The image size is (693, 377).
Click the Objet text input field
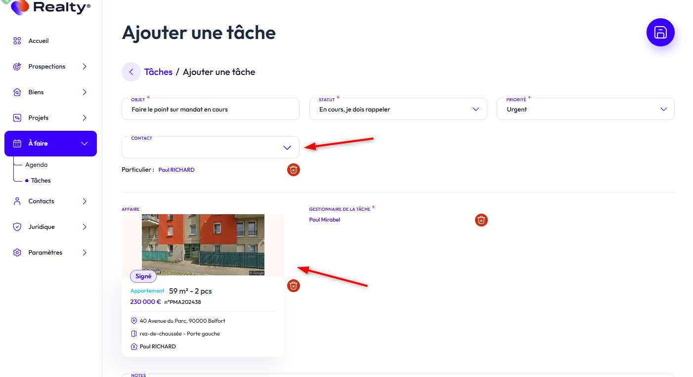point(211,110)
